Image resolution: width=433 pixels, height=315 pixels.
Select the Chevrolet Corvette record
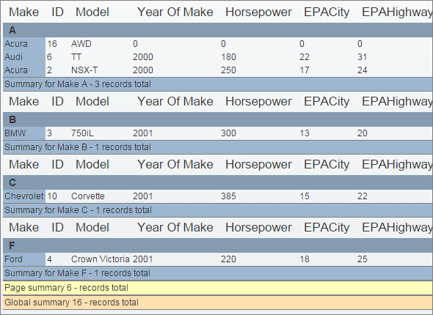click(218, 196)
